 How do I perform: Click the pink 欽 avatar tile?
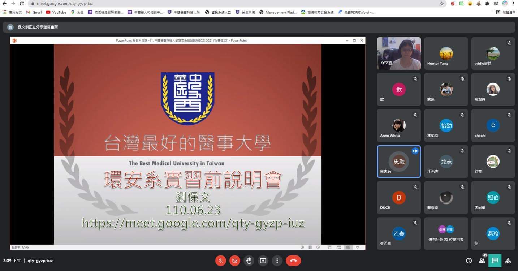tap(399, 90)
